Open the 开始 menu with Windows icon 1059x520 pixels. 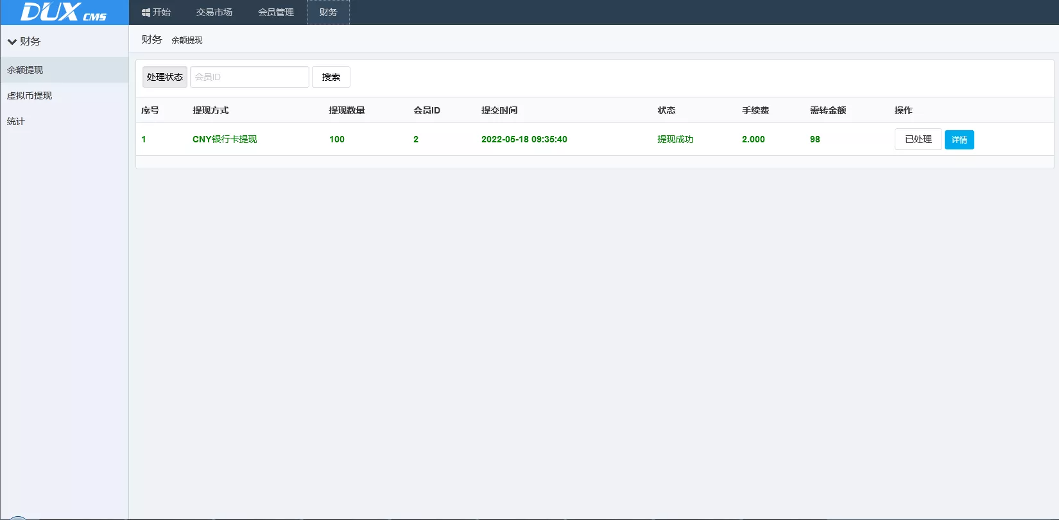tap(156, 12)
